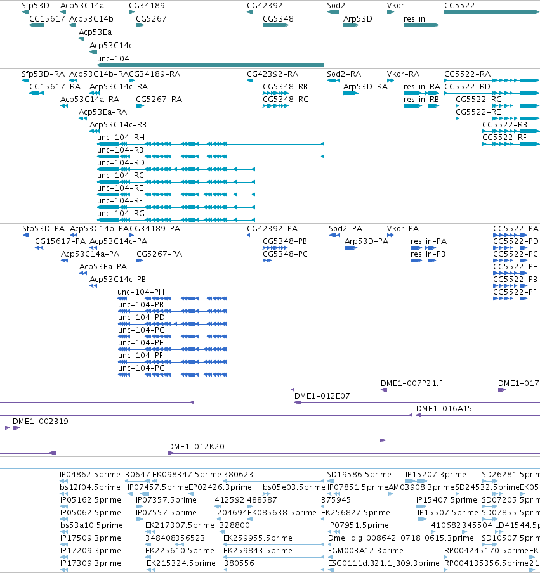
Task: Click the Vkor gene label
Action: (x=395, y=6)
